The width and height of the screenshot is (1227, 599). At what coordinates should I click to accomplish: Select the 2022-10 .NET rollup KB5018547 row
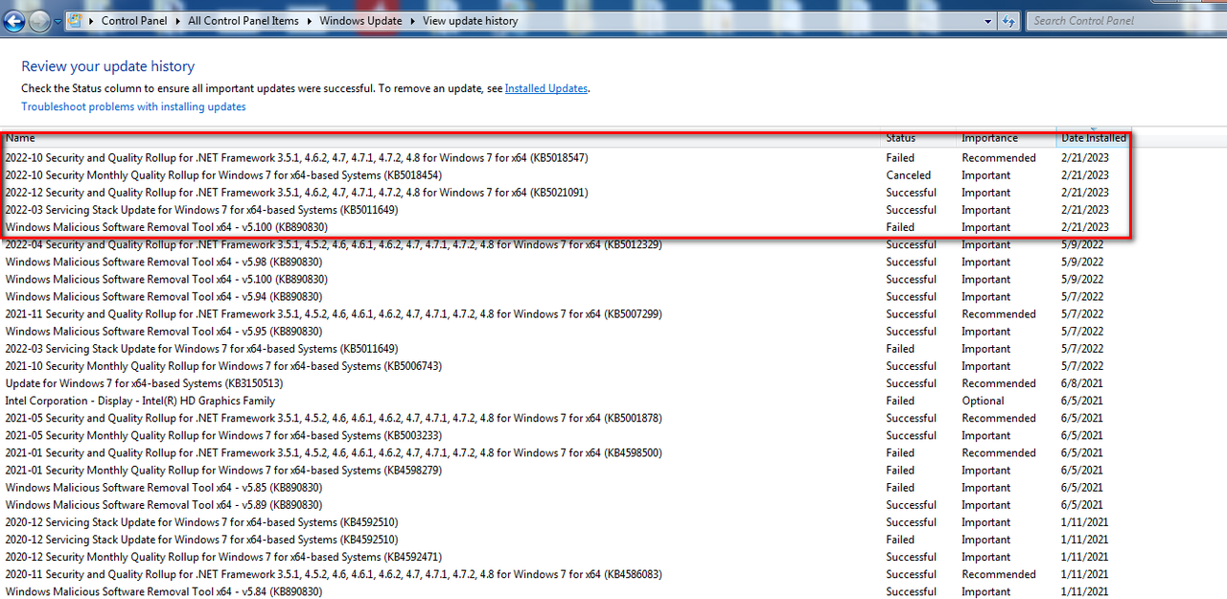click(x=566, y=158)
